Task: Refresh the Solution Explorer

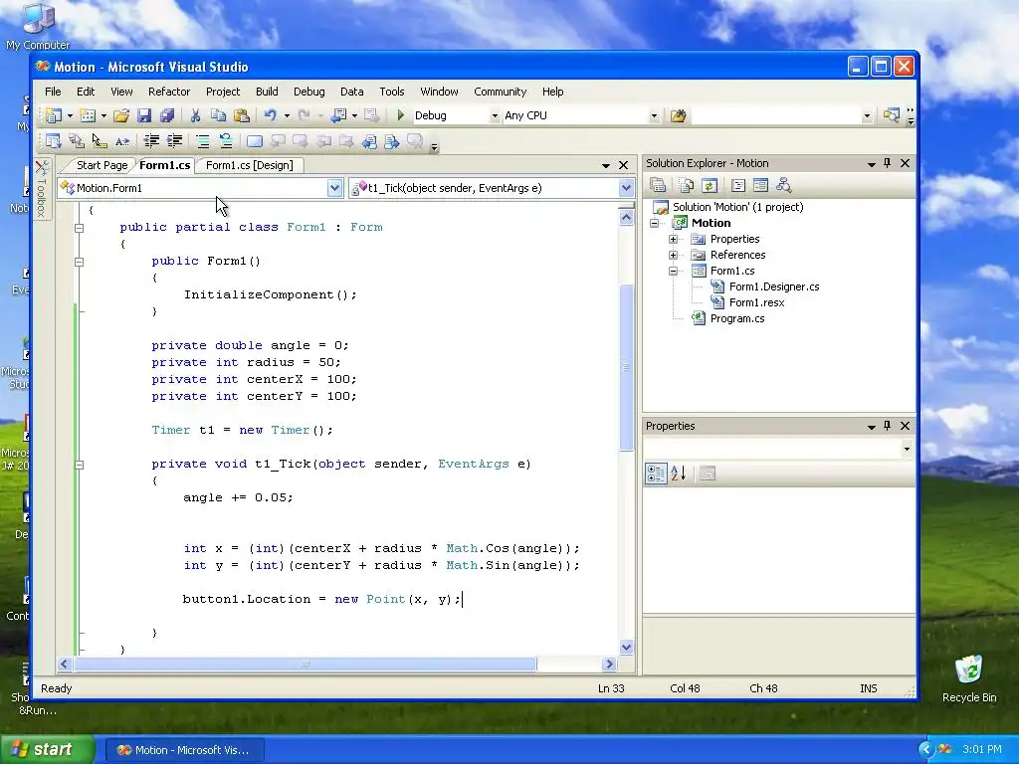Action: tap(709, 186)
